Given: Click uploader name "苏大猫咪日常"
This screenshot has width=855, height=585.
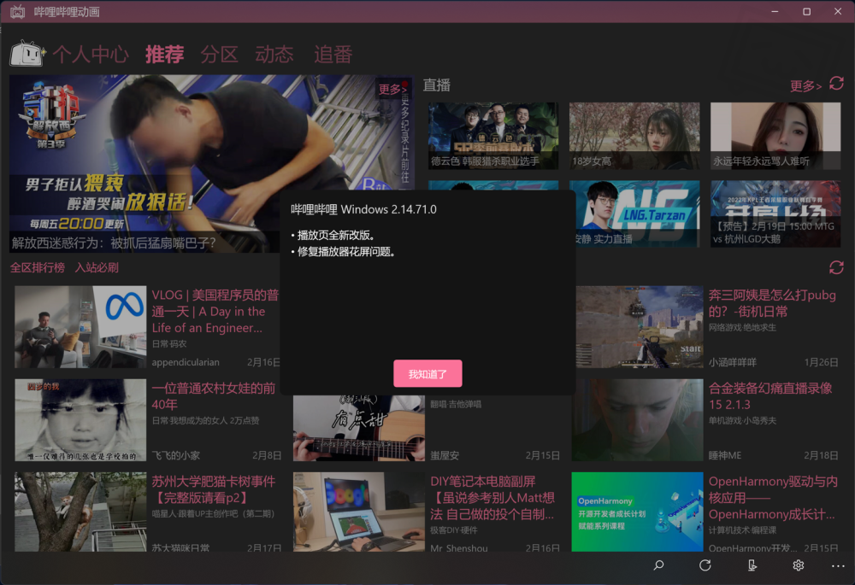Looking at the screenshot, I should [x=180, y=547].
